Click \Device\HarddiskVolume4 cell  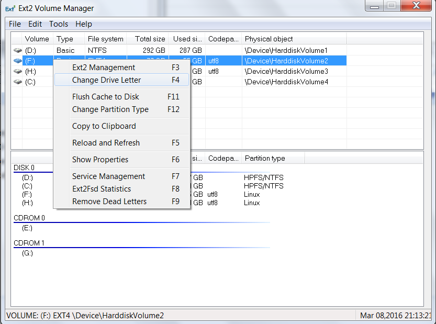click(286, 82)
